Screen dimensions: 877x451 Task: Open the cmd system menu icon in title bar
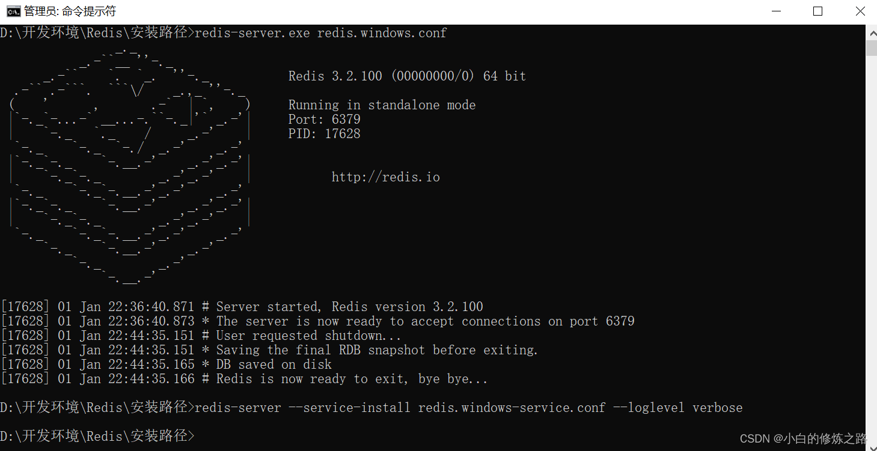click(13, 11)
